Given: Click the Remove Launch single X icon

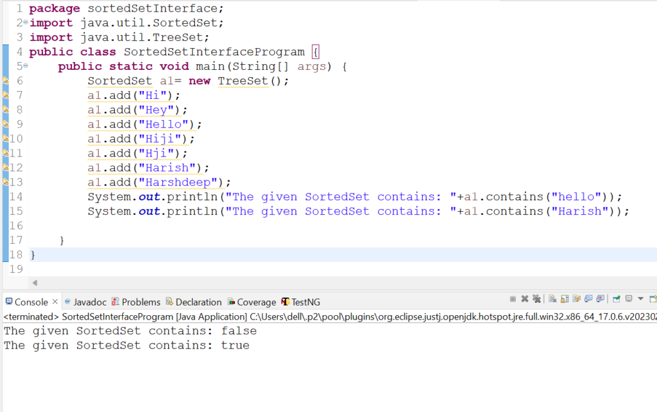Looking at the screenshot, I should point(525,299).
